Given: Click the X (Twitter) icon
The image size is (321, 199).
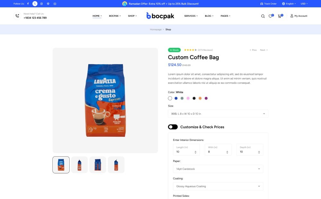Looking at the screenshot, I should click(x=35, y=4).
